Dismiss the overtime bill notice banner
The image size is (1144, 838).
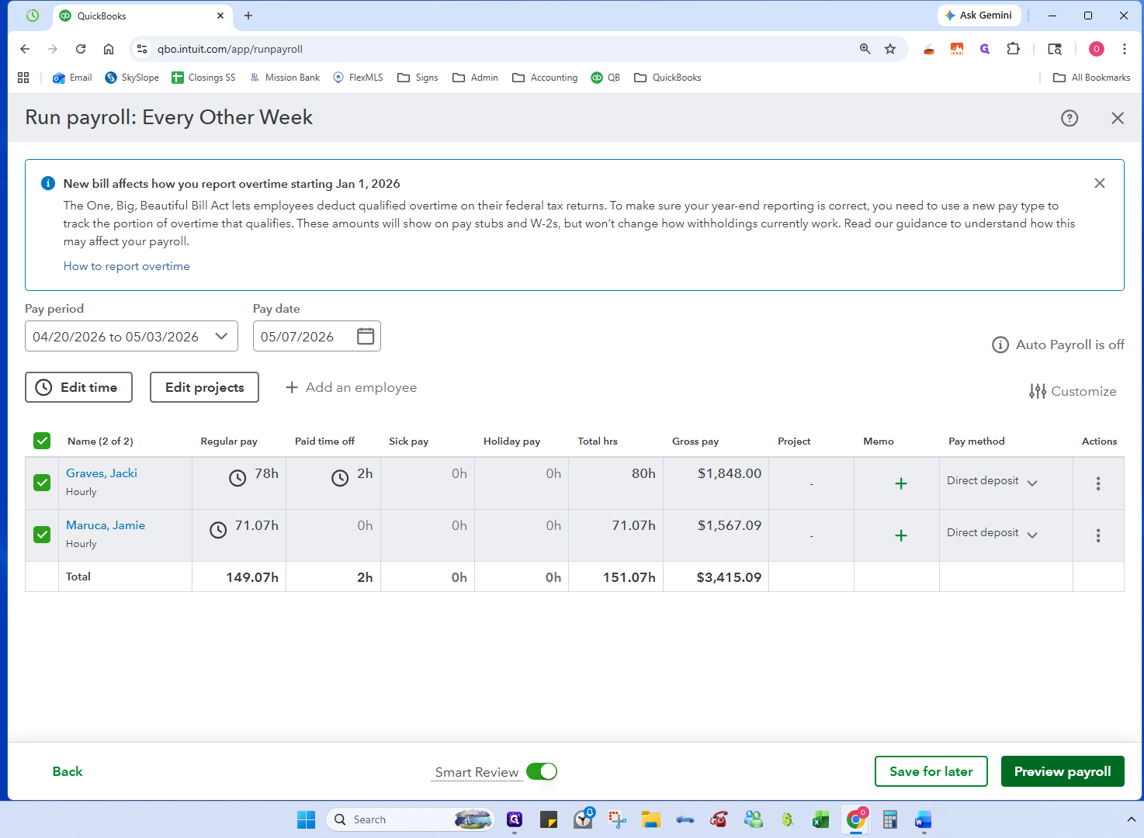[x=1100, y=183]
